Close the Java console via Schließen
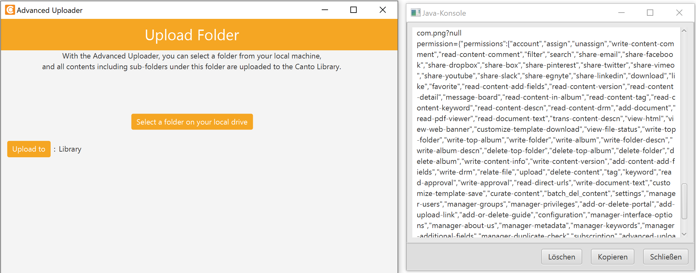This screenshot has width=696, height=273. (665, 257)
